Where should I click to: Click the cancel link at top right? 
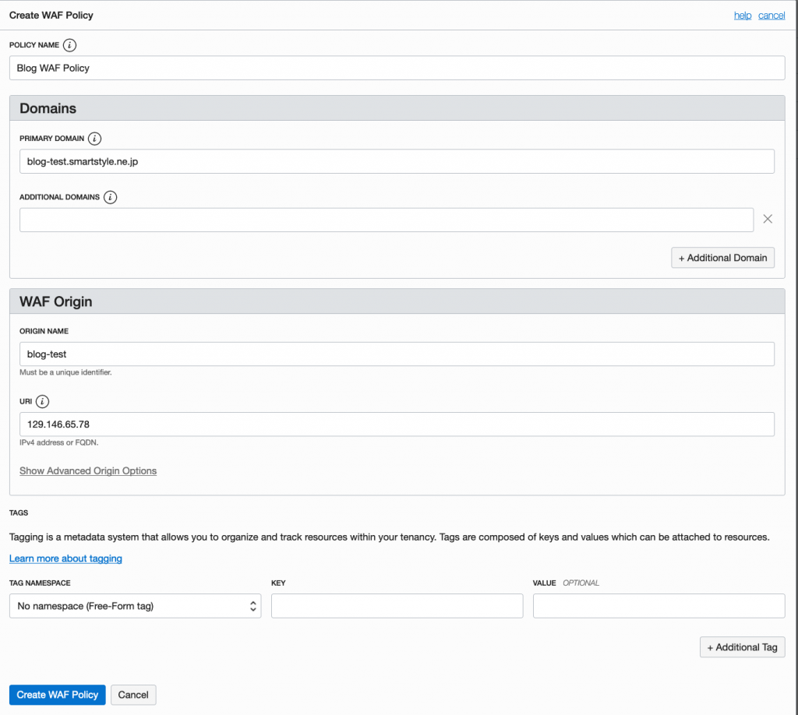pyautogui.click(x=772, y=16)
